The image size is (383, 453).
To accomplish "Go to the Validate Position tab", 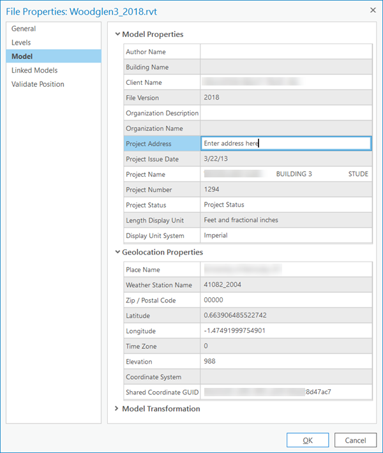I will (x=38, y=84).
